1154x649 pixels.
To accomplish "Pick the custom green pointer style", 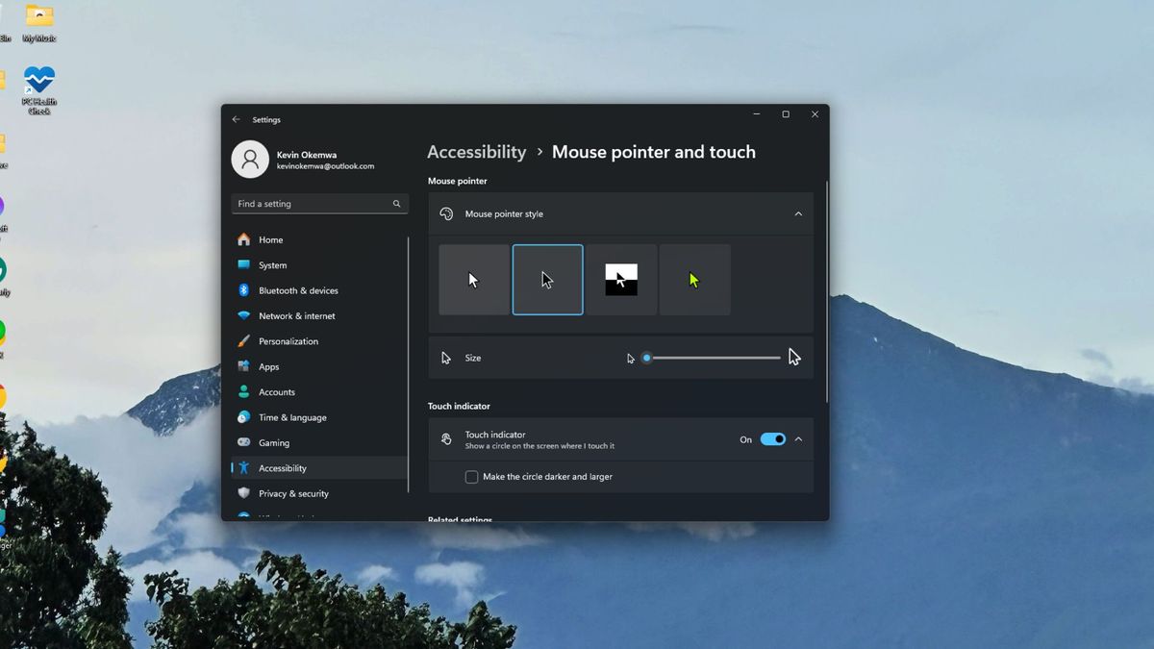I will click(x=694, y=279).
